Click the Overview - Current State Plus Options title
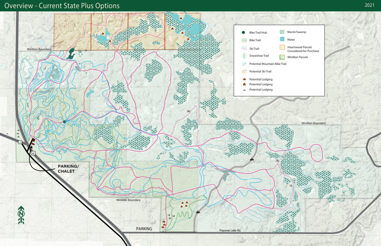381x246 pixels. tap(62, 6)
